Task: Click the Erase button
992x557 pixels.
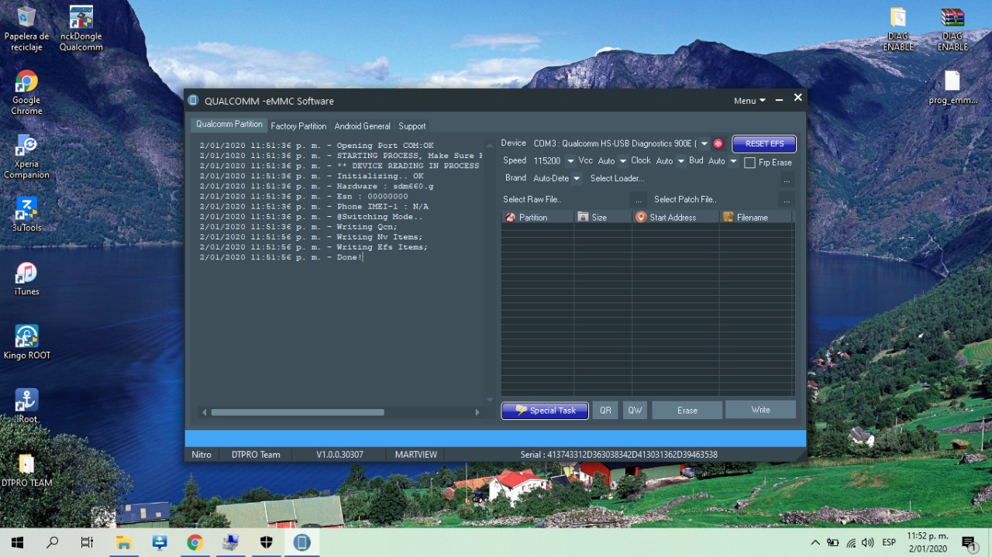Action: pyautogui.click(x=687, y=411)
